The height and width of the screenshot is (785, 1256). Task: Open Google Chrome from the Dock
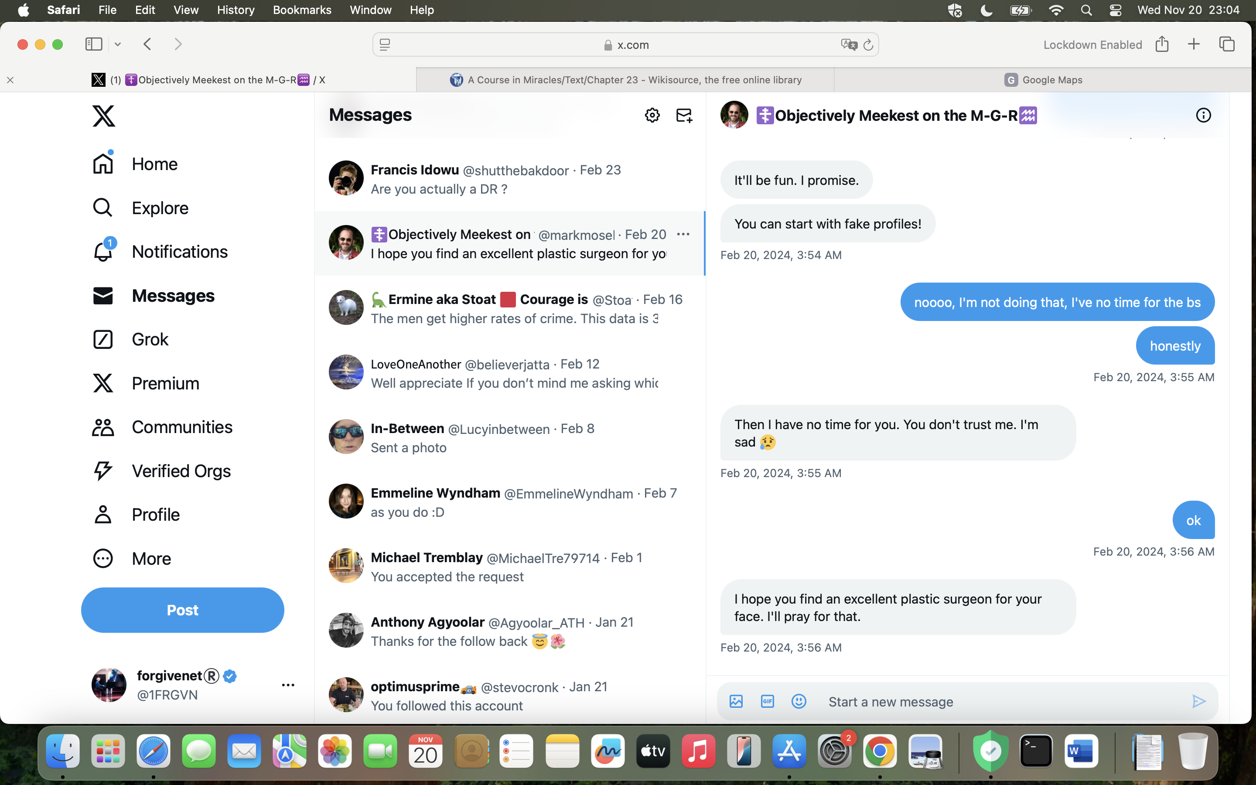[880, 751]
